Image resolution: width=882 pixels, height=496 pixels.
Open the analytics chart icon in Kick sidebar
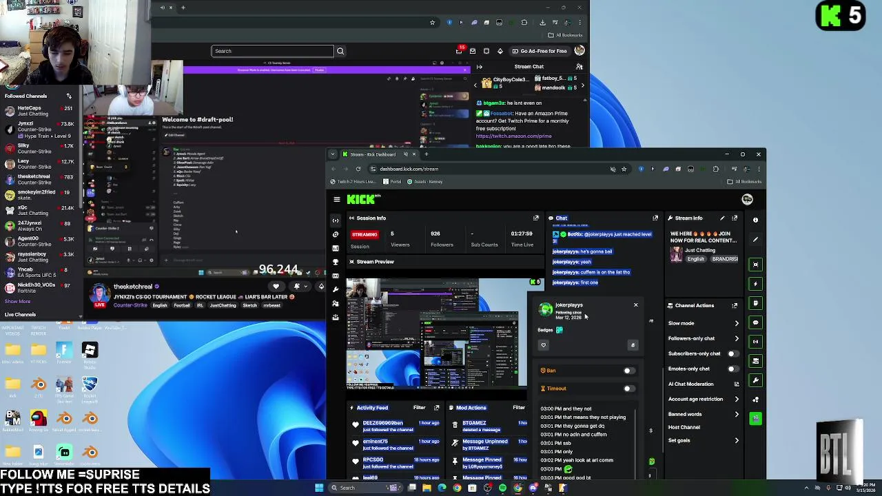[336, 248]
